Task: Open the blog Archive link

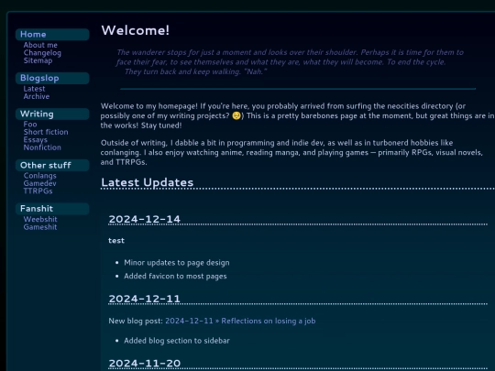Action: [37, 96]
